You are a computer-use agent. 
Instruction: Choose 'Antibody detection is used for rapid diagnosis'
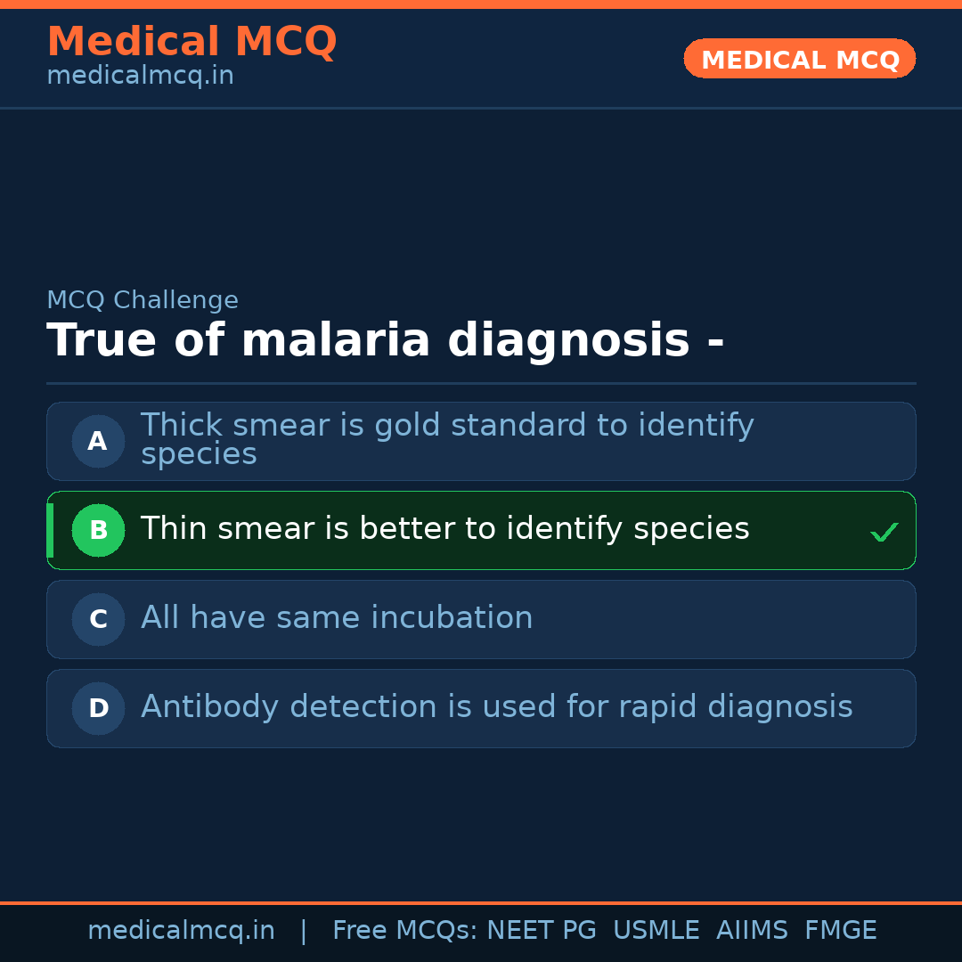[x=496, y=707]
